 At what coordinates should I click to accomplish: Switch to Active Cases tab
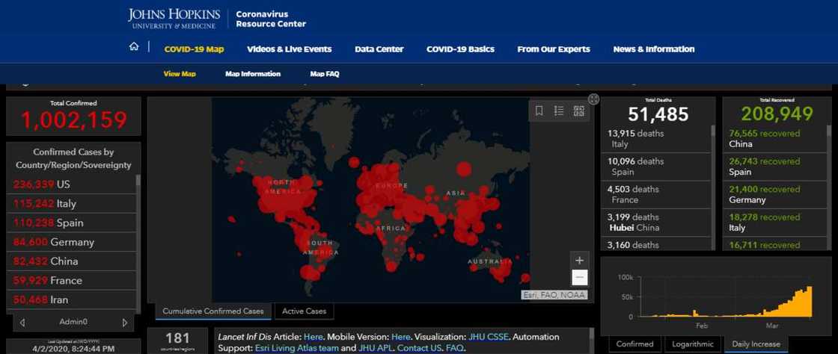coord(304,311)
